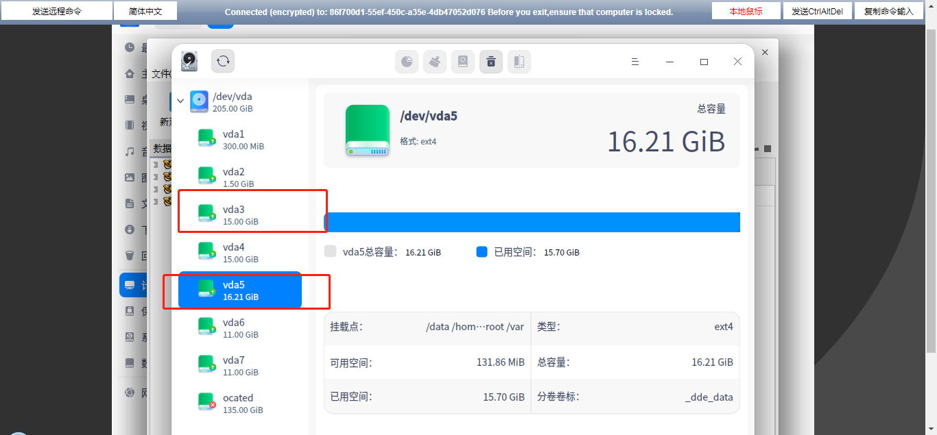Open system disk icon in file manager sidebar

coord(130,337)
